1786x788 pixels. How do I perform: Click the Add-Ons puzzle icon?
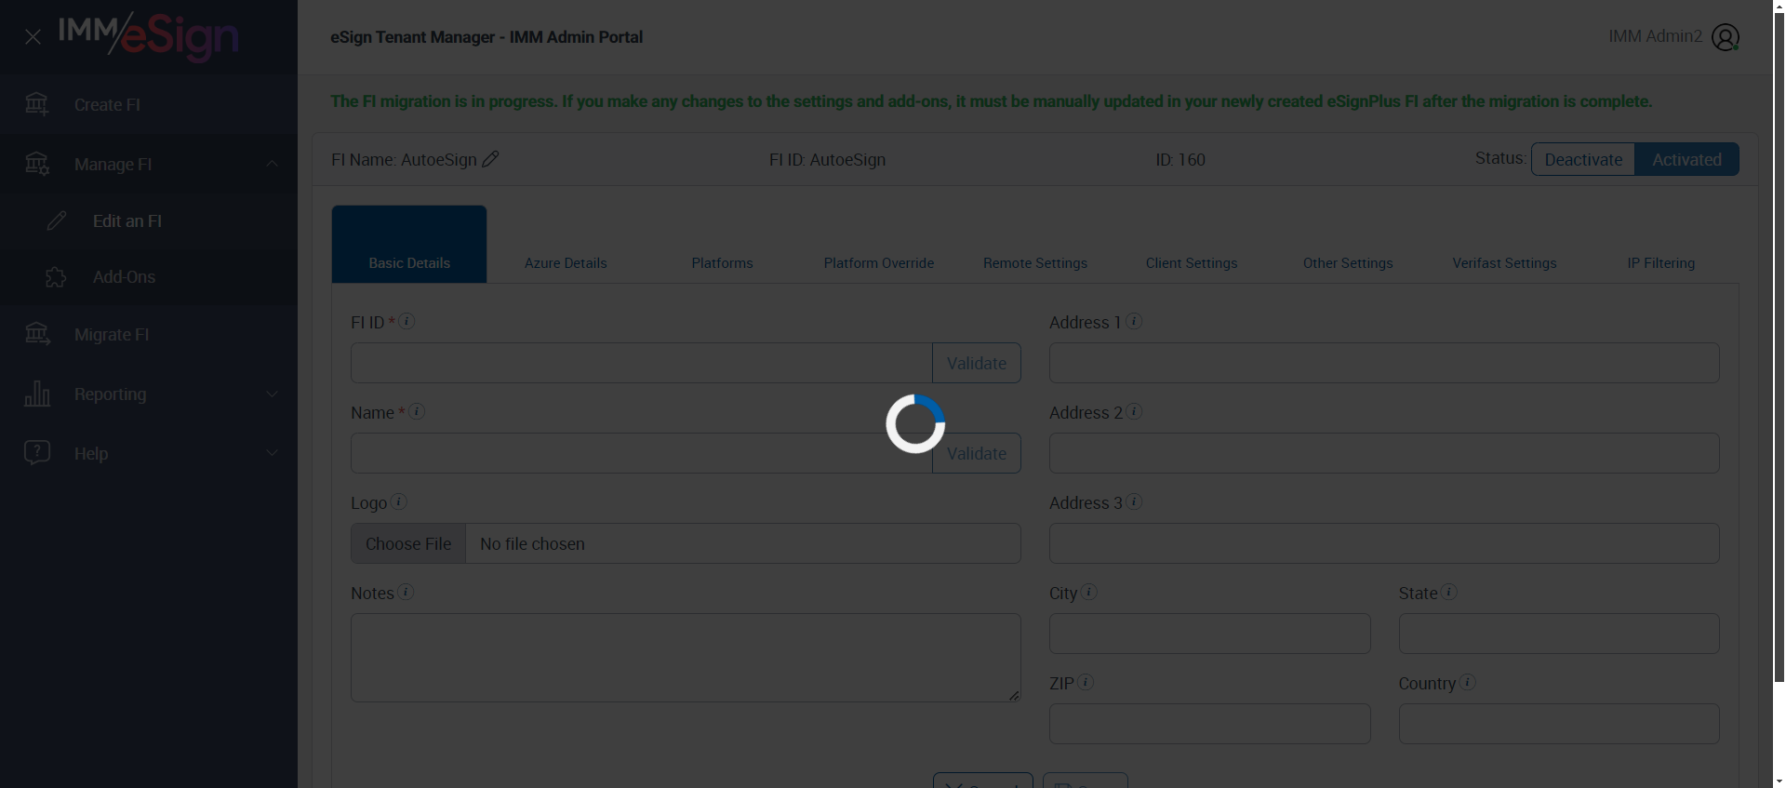click(x=56, y=277)
